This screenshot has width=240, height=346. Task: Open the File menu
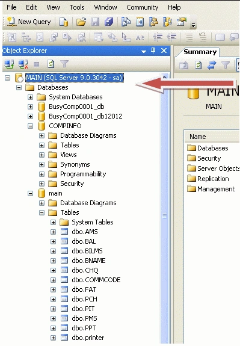point(11,7)
